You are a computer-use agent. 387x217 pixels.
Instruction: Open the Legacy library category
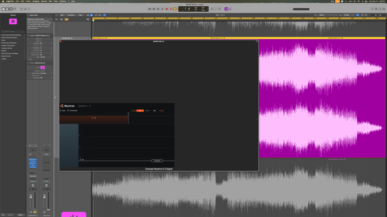[x=13, y=59]
